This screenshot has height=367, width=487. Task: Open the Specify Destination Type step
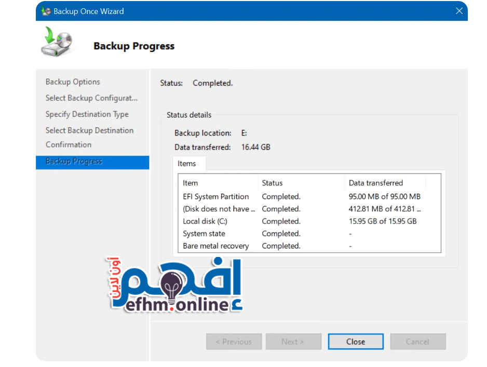[x=87, y=114]
